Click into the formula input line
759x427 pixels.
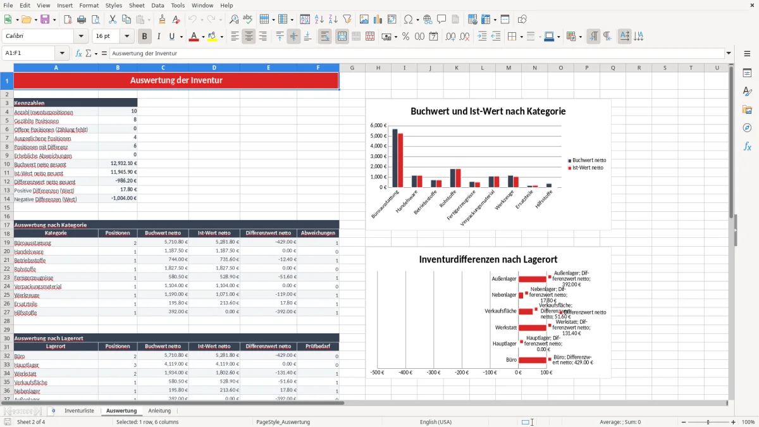[416, 53]
